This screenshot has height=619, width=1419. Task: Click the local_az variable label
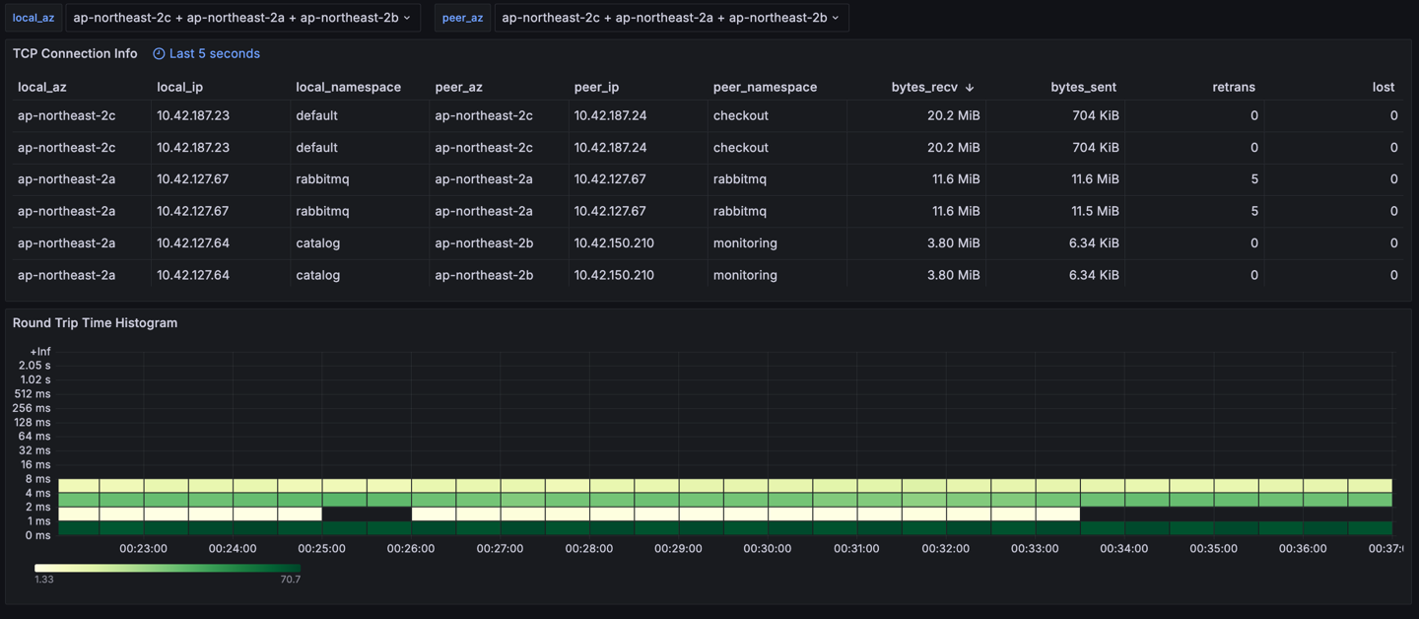34,18
